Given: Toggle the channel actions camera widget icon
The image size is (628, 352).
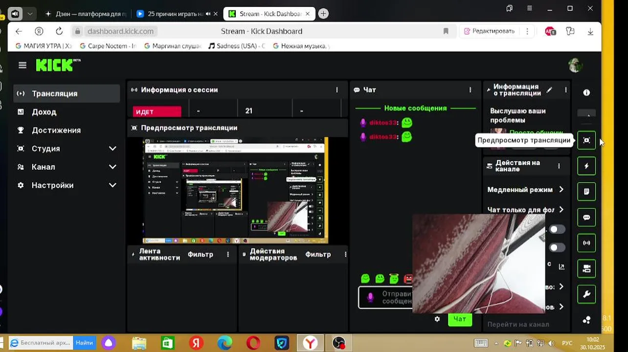Looking at the screenshot, I should [x=586, y=268].
